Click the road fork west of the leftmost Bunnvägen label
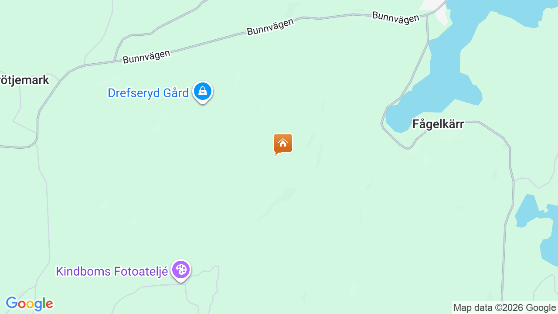 coord(115,61)
